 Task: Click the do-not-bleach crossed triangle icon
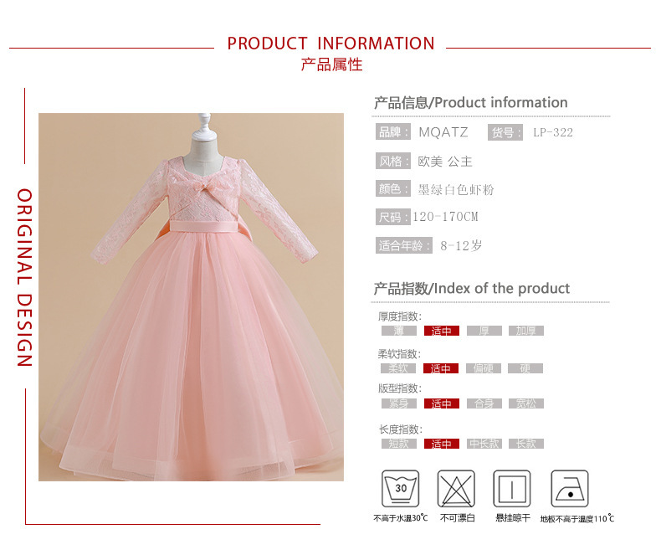456,488
